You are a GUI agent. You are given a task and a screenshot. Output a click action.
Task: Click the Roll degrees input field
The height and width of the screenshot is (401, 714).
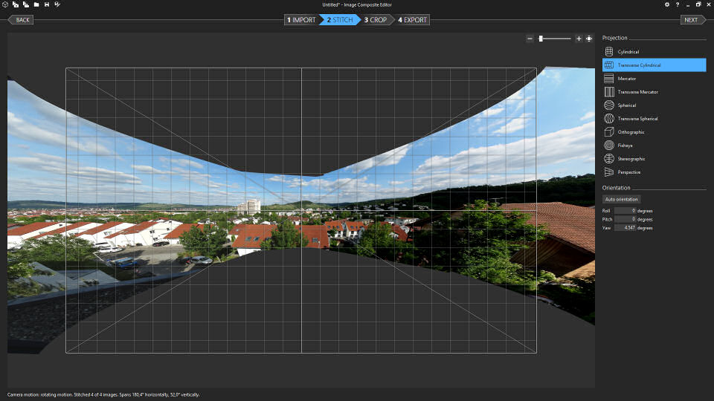[625, 211]
